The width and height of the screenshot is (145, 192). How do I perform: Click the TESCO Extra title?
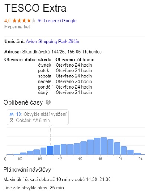(35, 8)
